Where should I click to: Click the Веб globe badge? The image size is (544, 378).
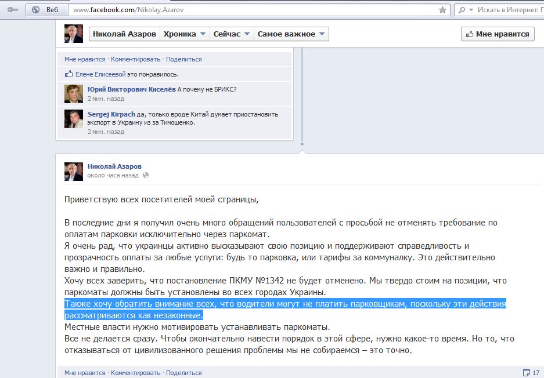point(46,10)
